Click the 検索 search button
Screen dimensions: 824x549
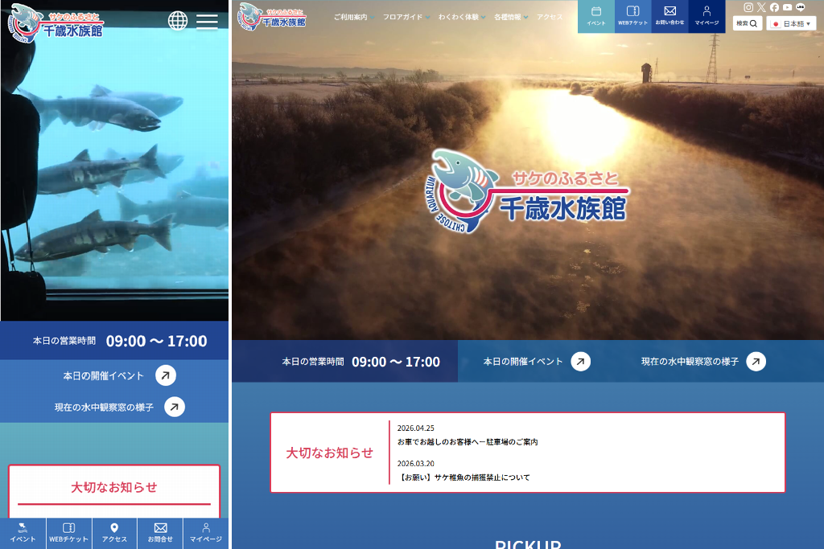coord(748,23)
